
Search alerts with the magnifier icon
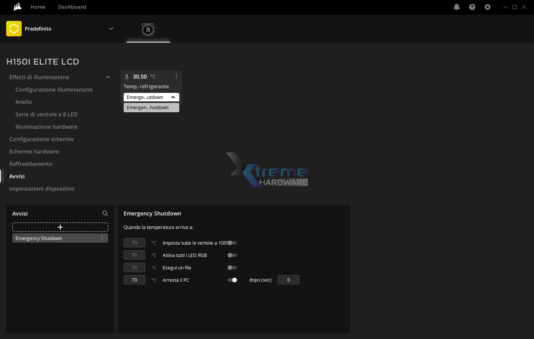pyautogui.click(x=105, y=213)
